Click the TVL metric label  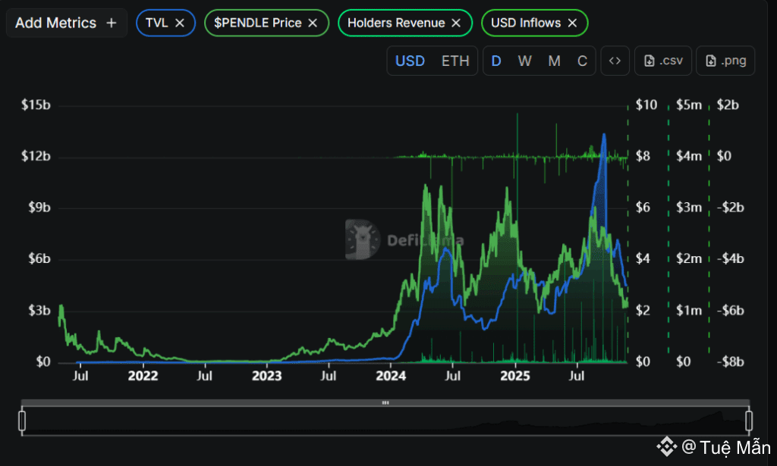(x=156, y=23)
